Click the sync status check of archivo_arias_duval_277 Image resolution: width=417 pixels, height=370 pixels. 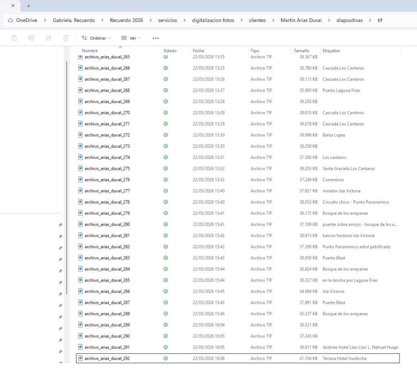tap(166, 191)
